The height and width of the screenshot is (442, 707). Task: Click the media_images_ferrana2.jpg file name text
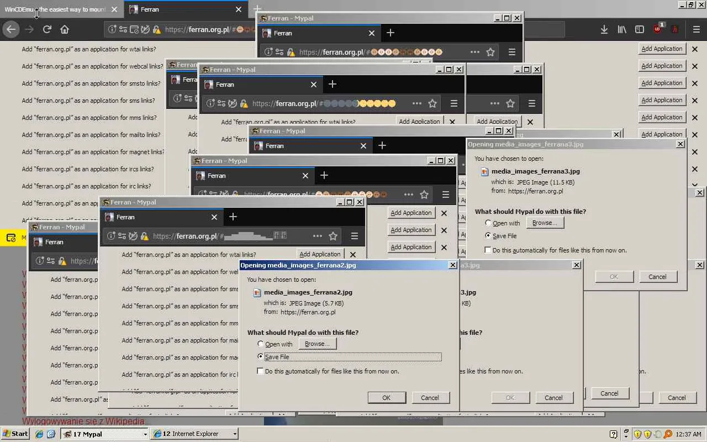[308, 292]
